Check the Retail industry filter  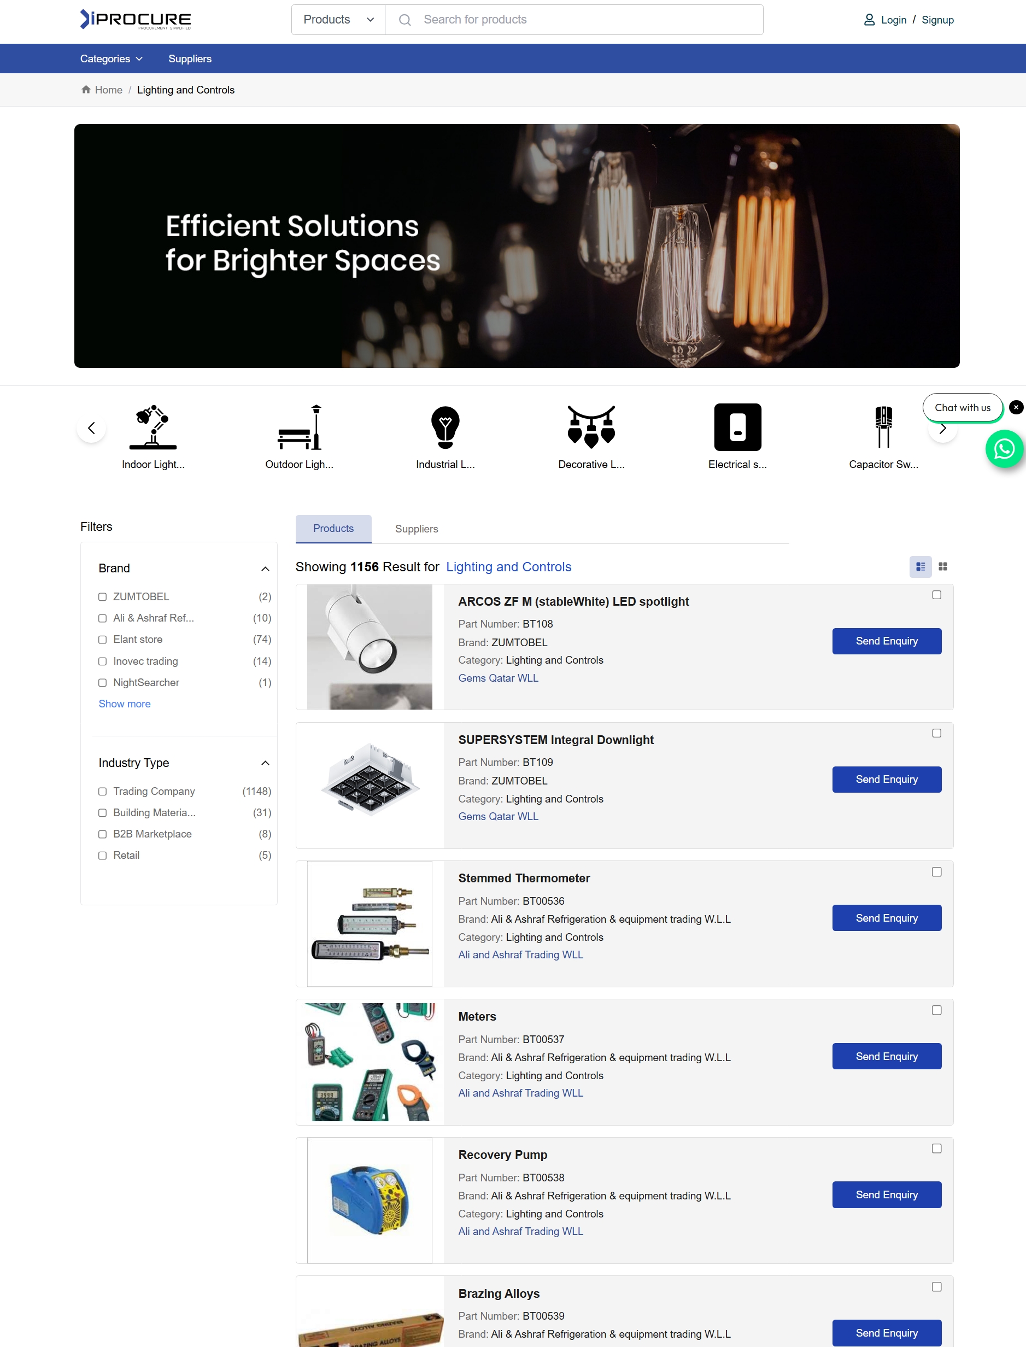click(x=103, y=856)
